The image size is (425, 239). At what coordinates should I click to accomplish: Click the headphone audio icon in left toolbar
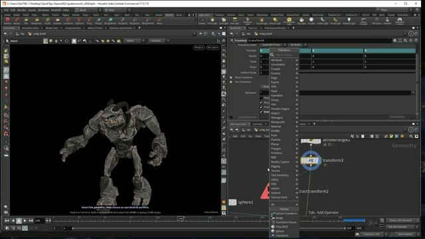click(6, 133)
